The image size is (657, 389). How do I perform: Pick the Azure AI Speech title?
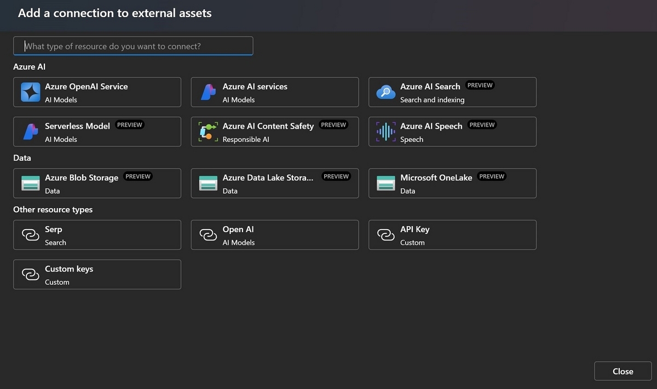tap(431, 126)
